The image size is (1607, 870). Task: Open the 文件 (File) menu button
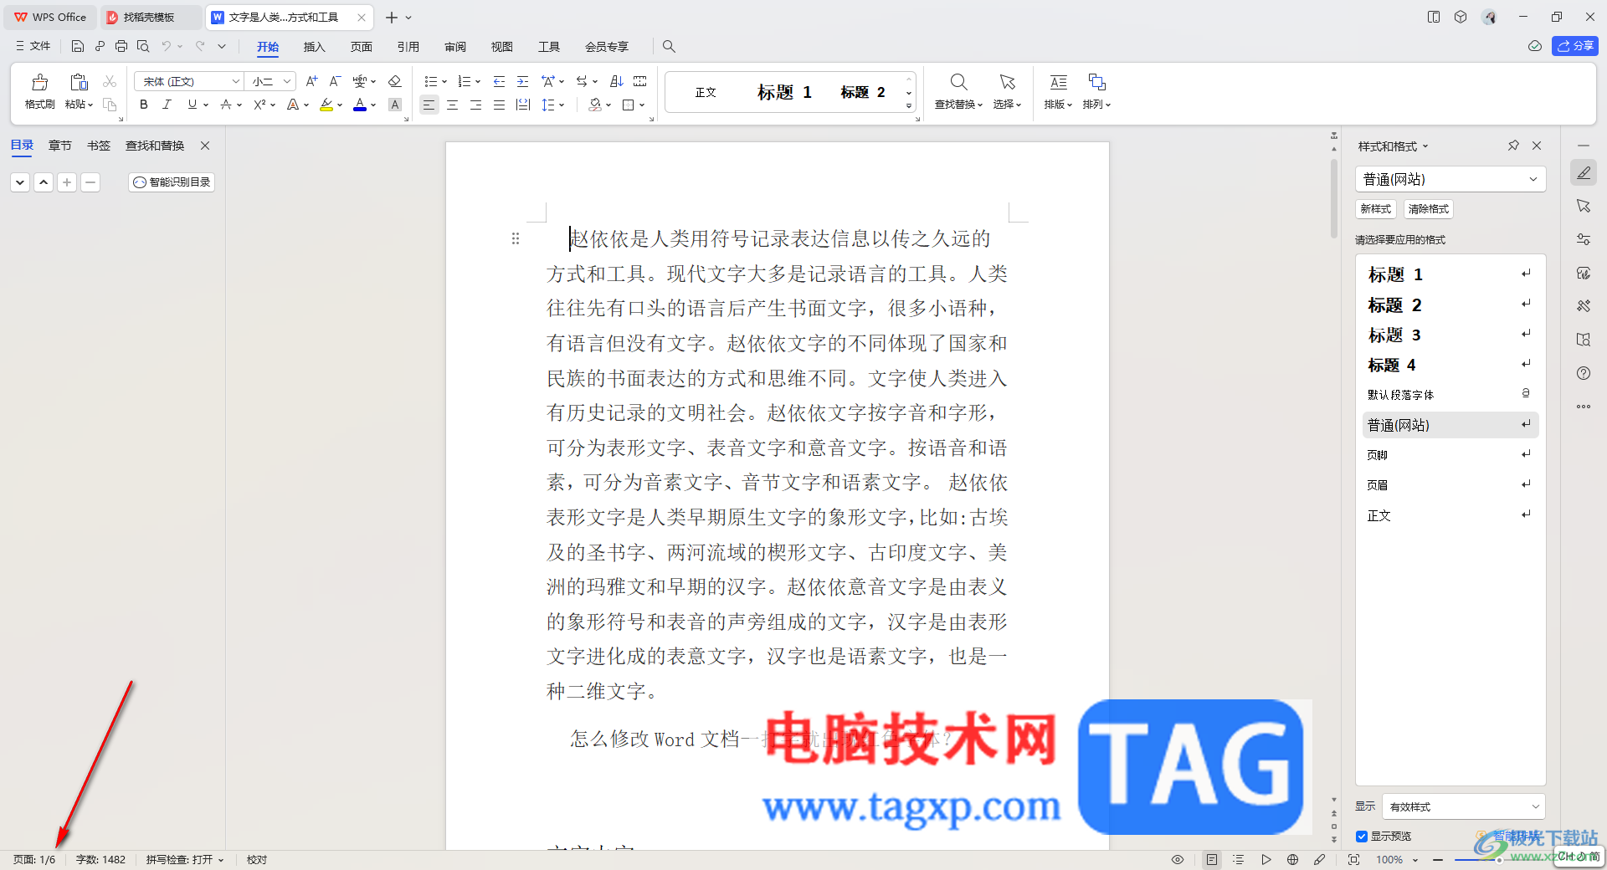(x=33, y=46)
